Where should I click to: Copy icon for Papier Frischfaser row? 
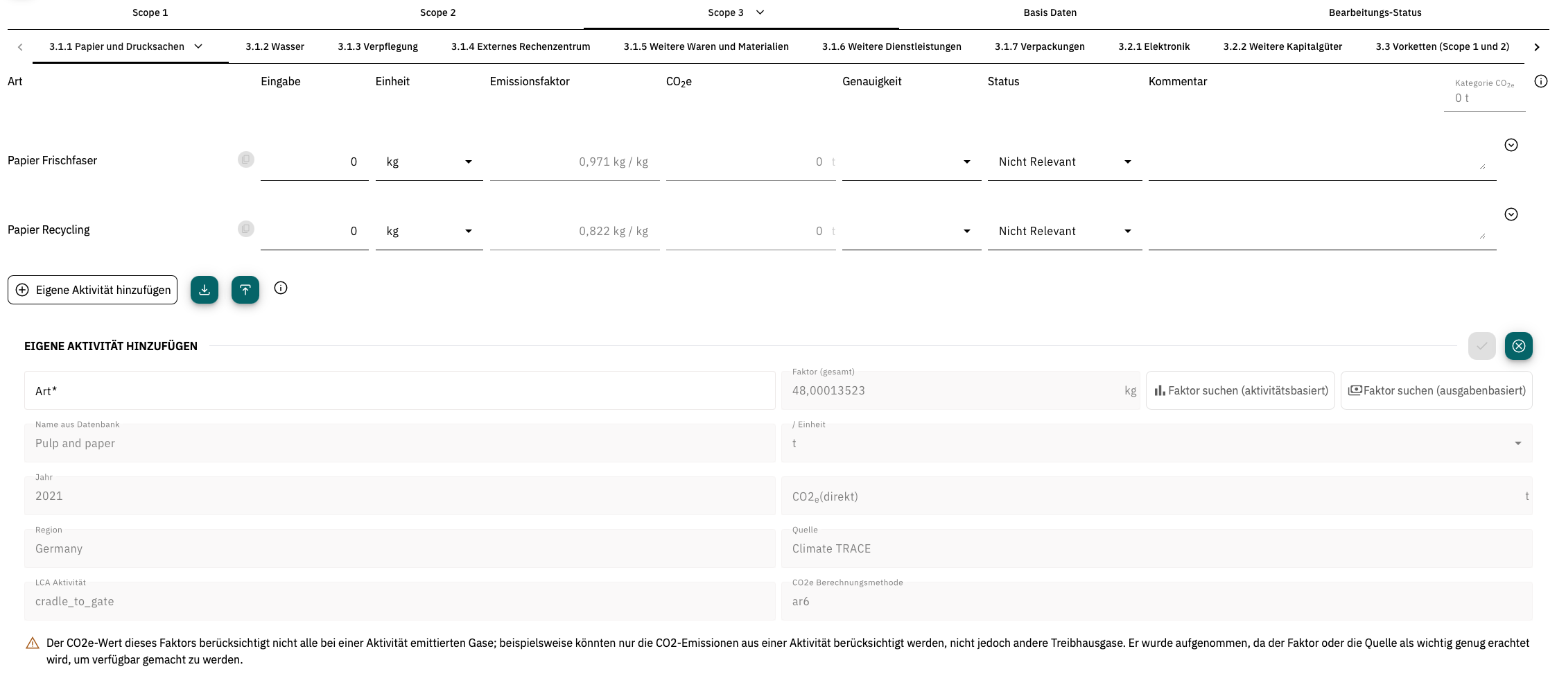[245, 159]
